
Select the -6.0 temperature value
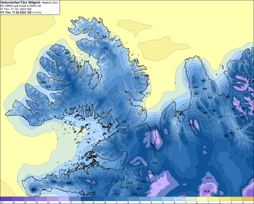tap(117, 194)
